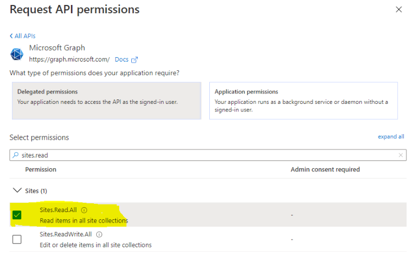Click the back chevron beside All APIs
The image size is (412, 261).
coord(12,36)
